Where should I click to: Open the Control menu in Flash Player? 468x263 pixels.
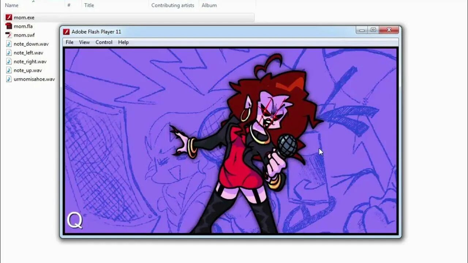[x=104, y=42]
